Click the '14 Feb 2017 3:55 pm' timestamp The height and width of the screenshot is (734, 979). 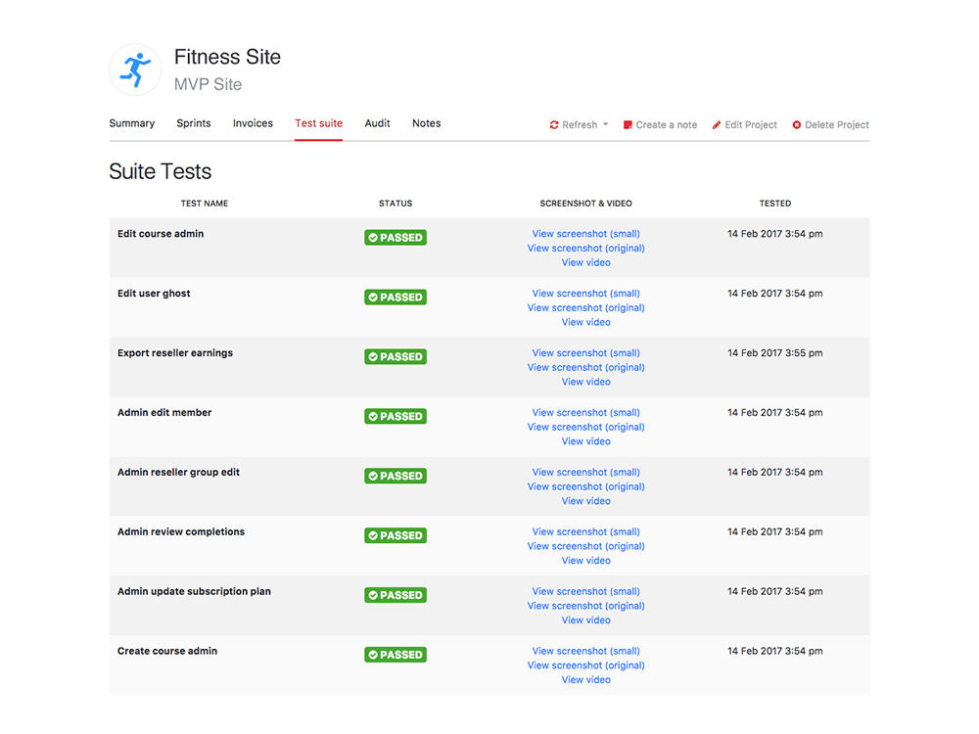(x=774, y=353)
